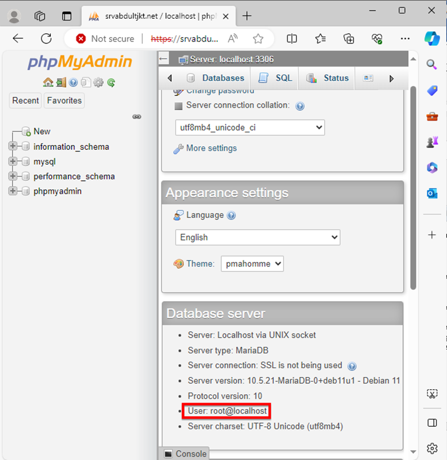447x460 pixels.
Task: Open Favorites list toolbar icon
Action: coord(320,39)
